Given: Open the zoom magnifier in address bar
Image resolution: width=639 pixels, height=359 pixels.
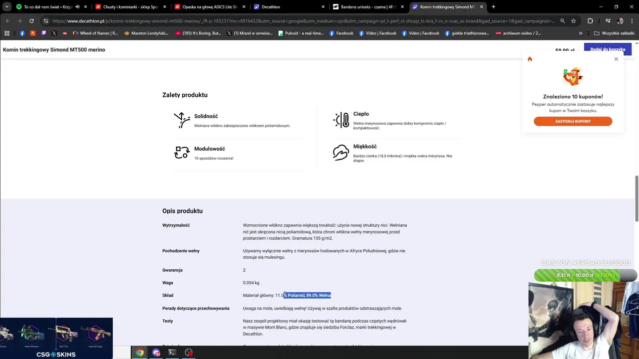Looking at the screenshot, I should 563,21.
